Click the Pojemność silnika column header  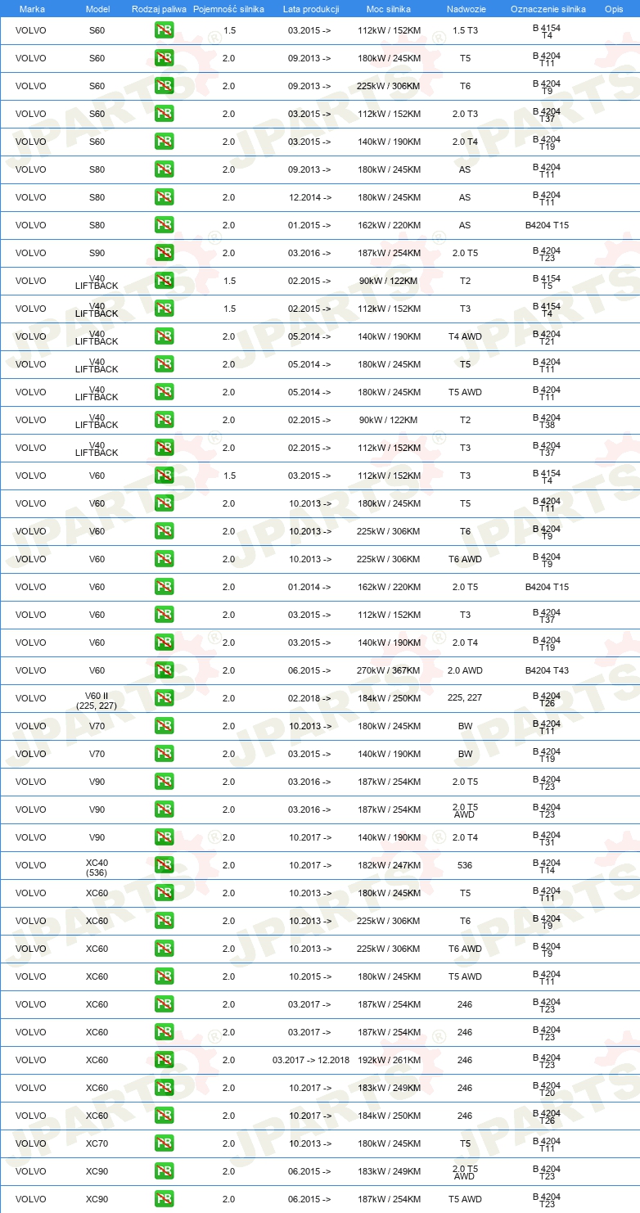click(x=228, y=9)
